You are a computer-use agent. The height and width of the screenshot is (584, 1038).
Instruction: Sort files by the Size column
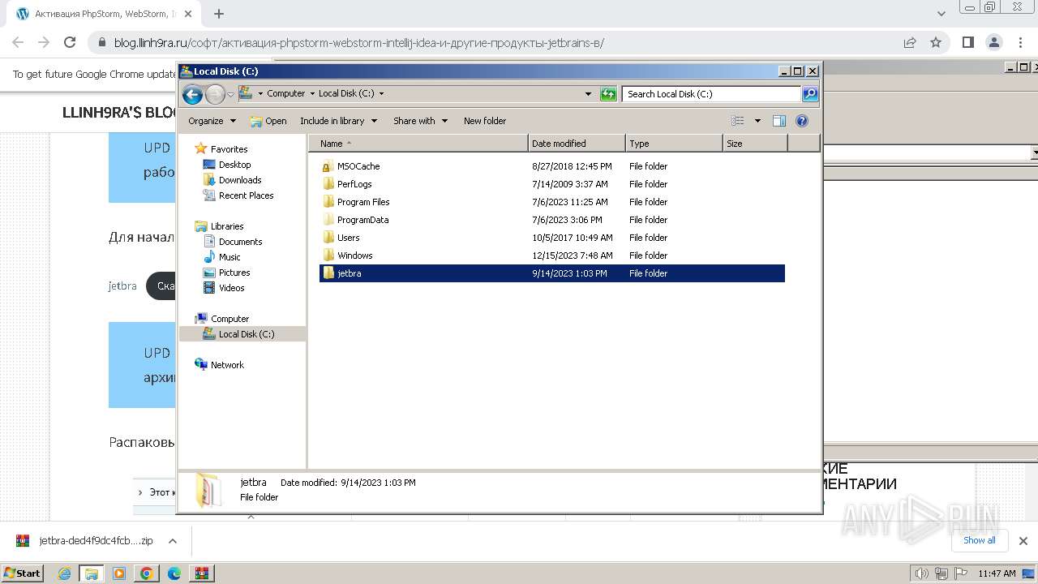coord(755,144)
